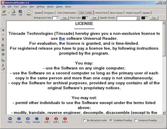
Task: Open the File menu
Action: coord(4,7)
